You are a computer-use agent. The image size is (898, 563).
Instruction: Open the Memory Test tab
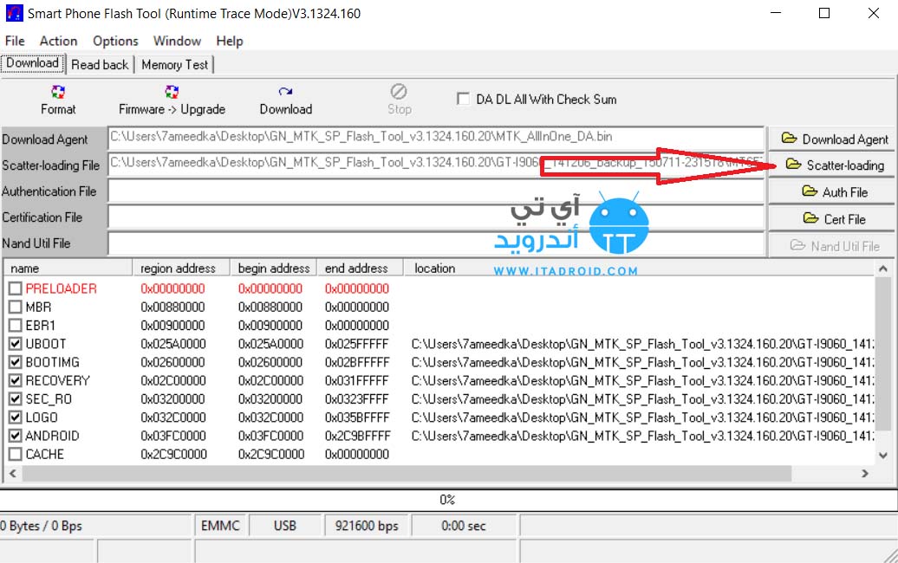175,65
